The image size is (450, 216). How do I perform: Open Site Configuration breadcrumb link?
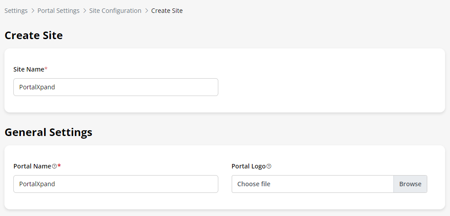(x=115, y=11)
